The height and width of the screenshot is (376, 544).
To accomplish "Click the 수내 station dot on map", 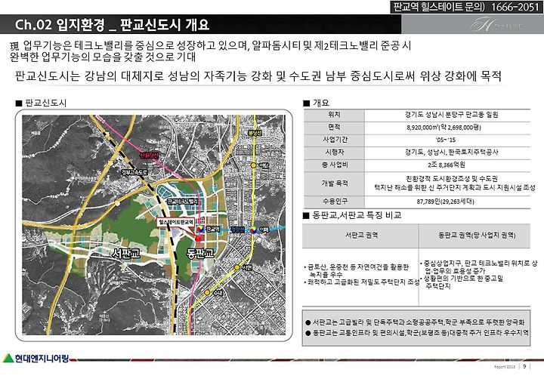I will pos(207,292).
